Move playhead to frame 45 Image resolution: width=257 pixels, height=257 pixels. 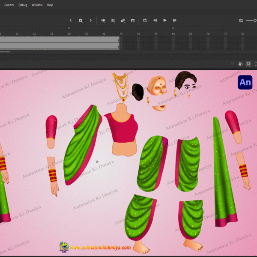pyautogui.click(x=121, y=34)
